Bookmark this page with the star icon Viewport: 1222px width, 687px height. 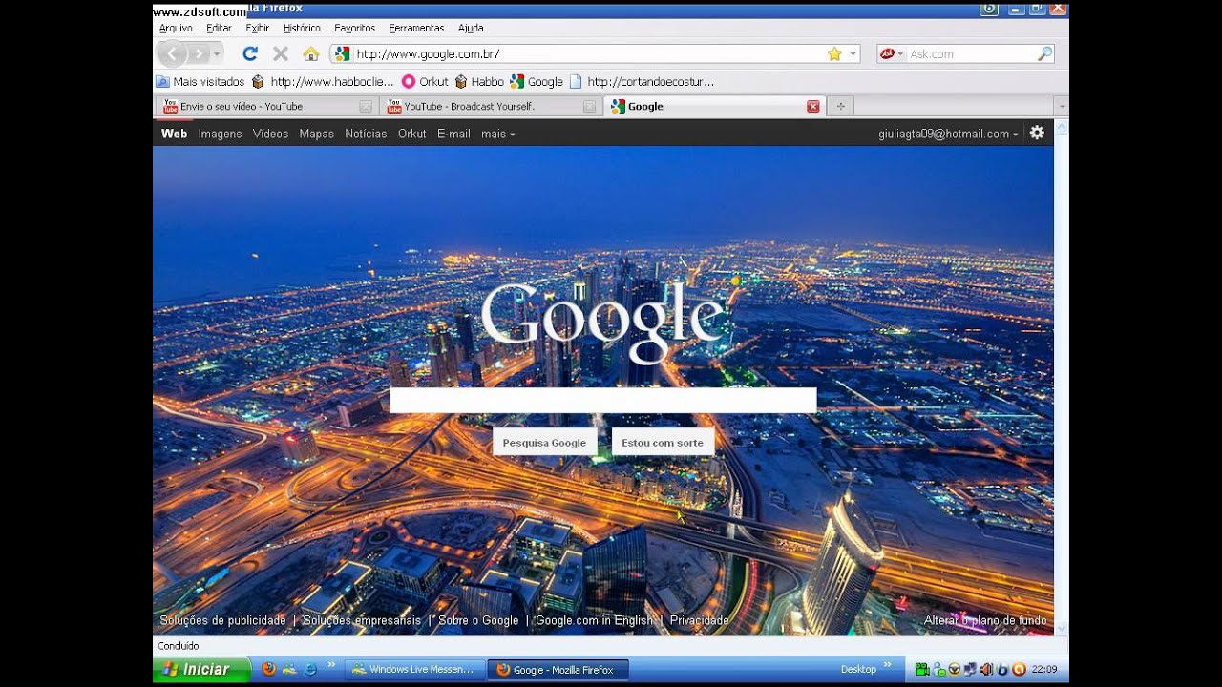(834, 54)
